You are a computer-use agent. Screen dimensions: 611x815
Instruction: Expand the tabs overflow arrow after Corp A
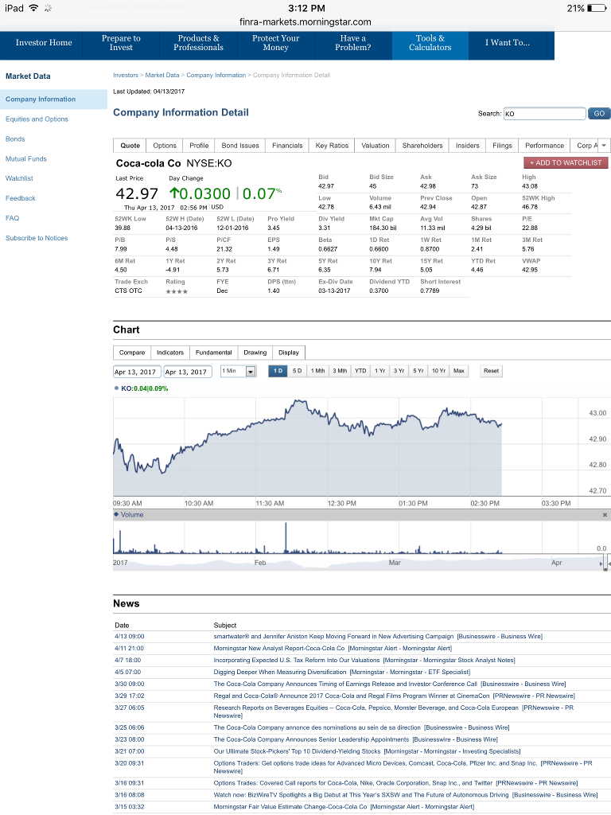tap(604, 146)
